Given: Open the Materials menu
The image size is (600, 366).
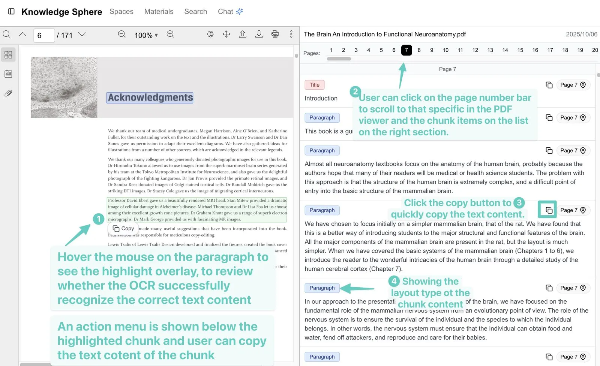Looking at the screenshot, I should tap(159, 12).
